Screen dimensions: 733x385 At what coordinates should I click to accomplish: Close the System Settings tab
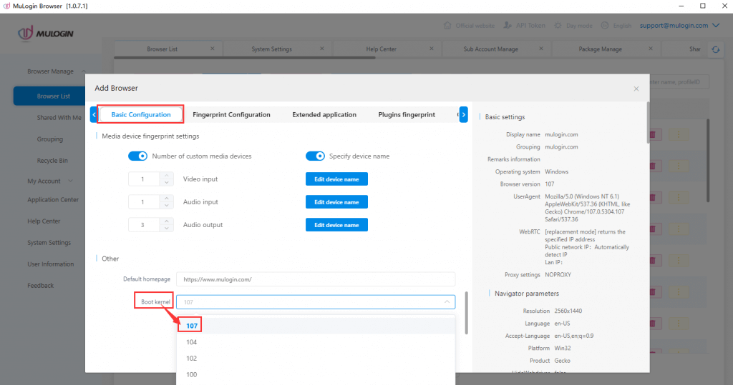click(321, 49)
